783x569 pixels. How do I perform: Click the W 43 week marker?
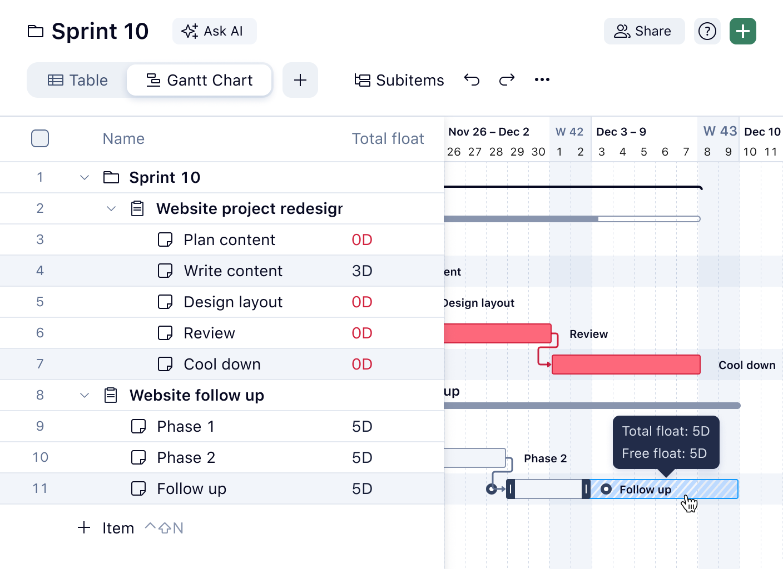pos(720,131)
